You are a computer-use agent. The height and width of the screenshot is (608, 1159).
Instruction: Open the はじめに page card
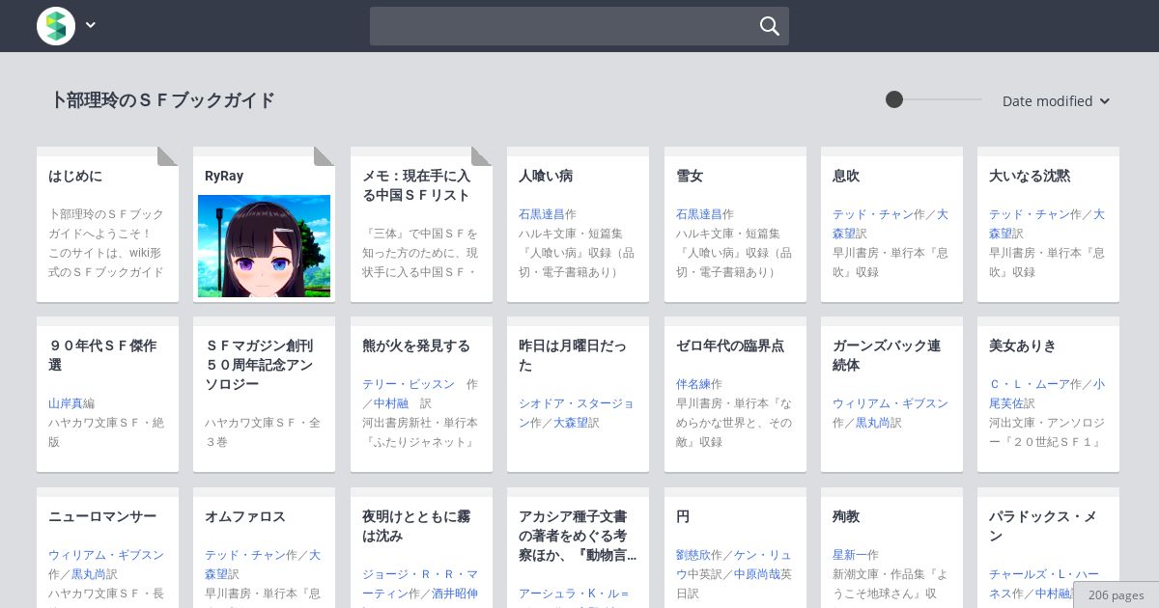coord(107,224)
